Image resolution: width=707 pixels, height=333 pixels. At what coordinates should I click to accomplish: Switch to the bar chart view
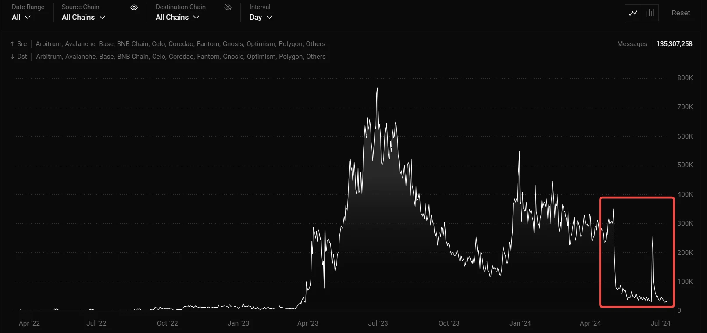click(x=650, y=13)
